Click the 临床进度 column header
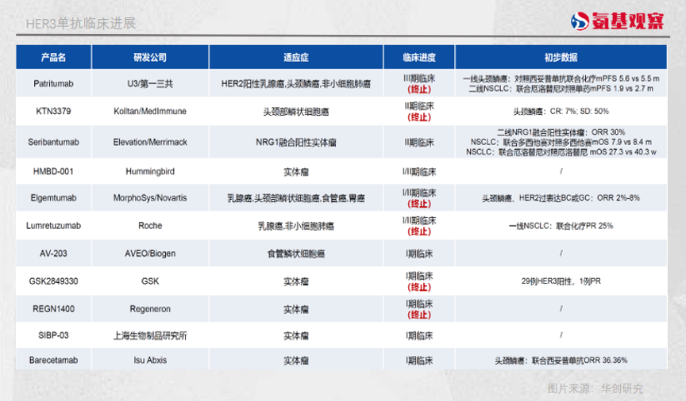This screenshot has width=686, height=401. 418,58
